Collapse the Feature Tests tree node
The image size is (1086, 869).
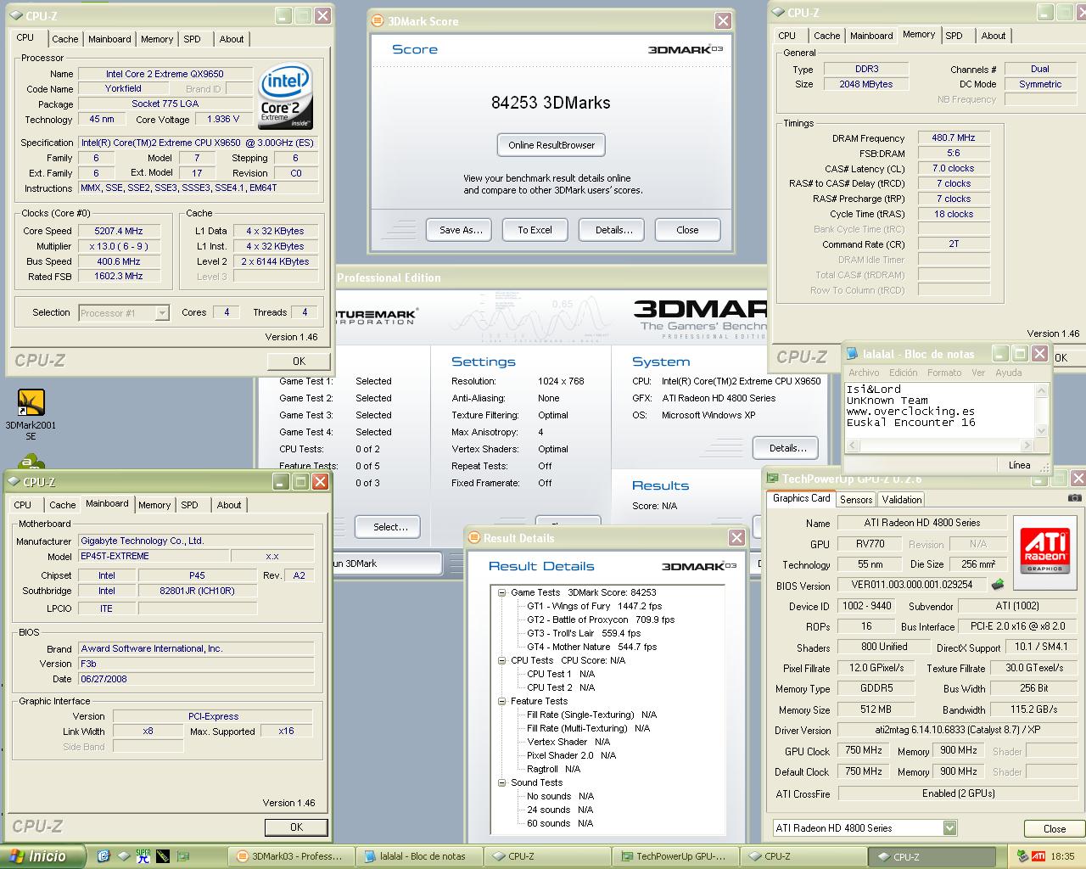coord(501,701)
